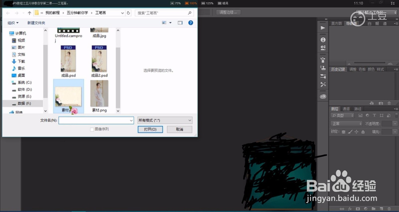Adjust the Navigator zoom slider
The width and height of the screenshot is (399, 212).
tap(369, 63)
